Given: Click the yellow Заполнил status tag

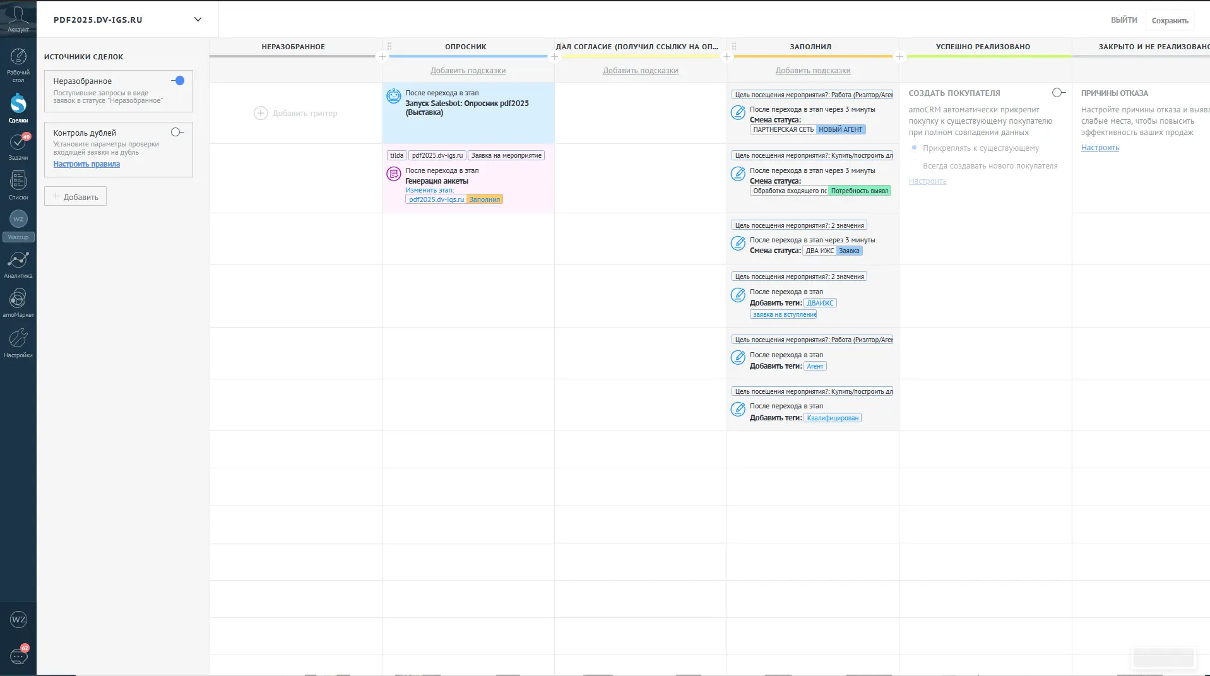Looking at the screenshot, I should click(484, 199).
